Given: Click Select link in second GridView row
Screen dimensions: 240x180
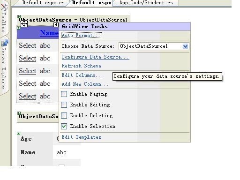Looking at the screenshot, I should (28, 58).
